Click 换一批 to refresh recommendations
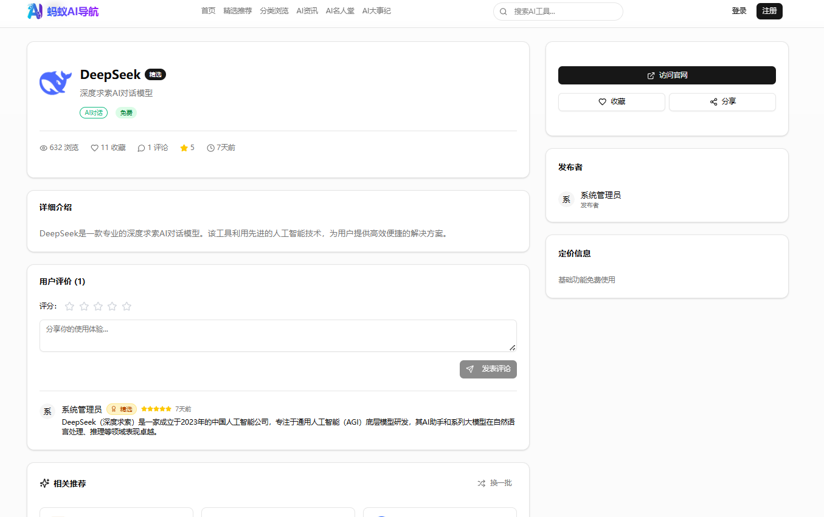824x517 pixels. pos(495,483)
